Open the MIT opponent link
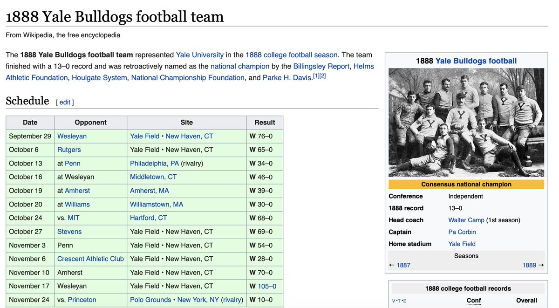The image size is (559, 308). point(74,218)
